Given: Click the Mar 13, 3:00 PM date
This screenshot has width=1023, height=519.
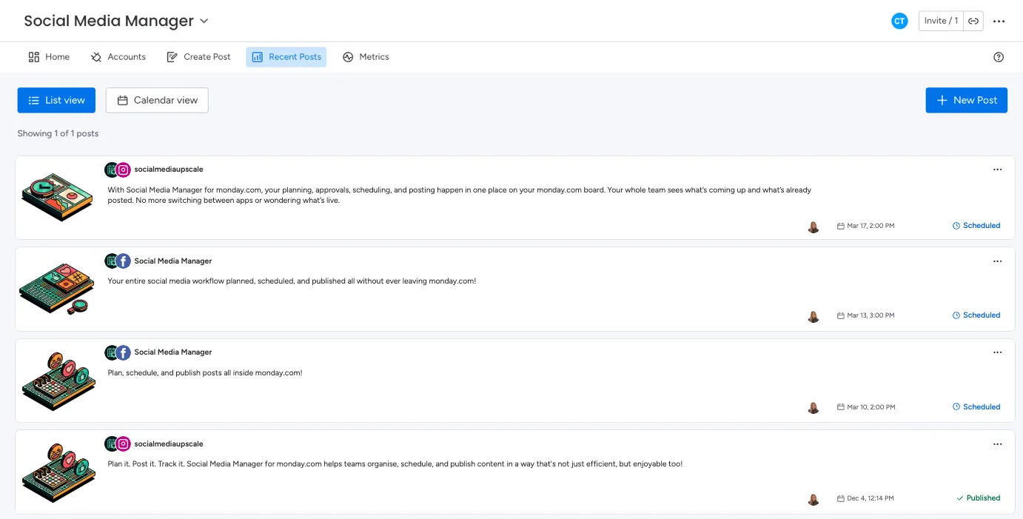Looking at the screenshot, I should 865,315.
